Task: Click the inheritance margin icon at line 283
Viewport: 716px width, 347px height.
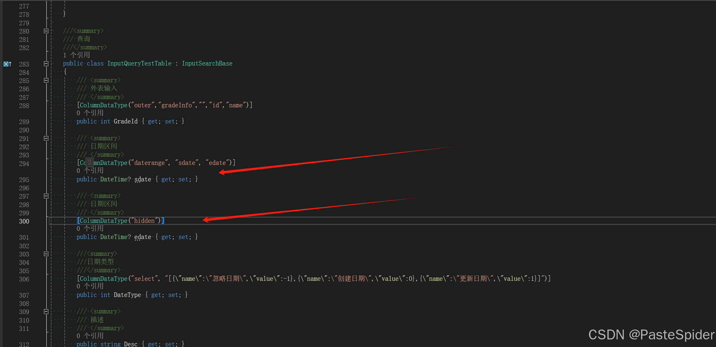Action: coord(7,64)
